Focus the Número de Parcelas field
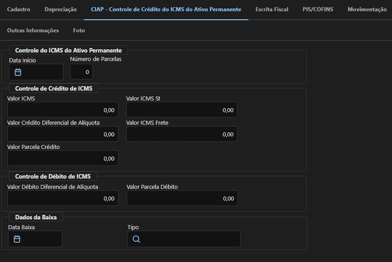This screenshot has height=262, width=392. pos(82,72)
